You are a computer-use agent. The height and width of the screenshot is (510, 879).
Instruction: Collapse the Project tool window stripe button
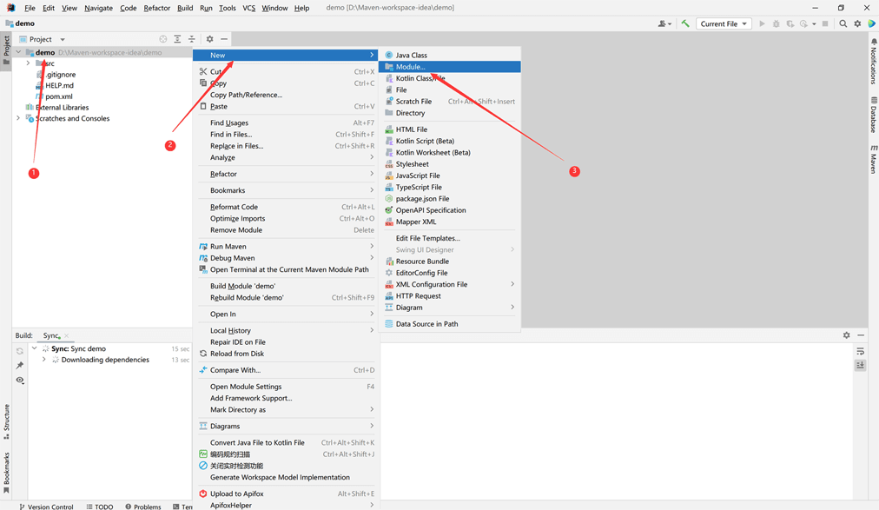click(x=6, y=50)
